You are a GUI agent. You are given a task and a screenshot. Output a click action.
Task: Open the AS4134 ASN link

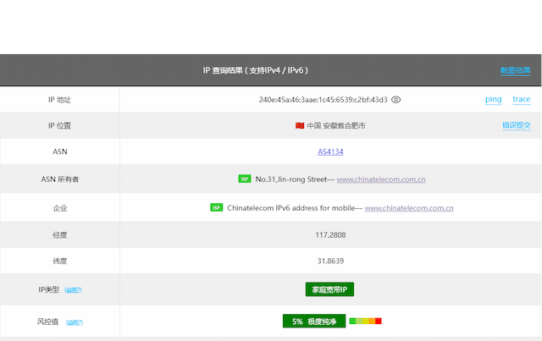[330, 151]
